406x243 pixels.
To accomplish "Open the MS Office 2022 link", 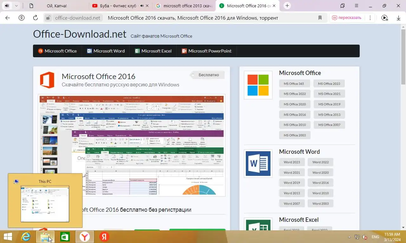I will click(295, 94).
